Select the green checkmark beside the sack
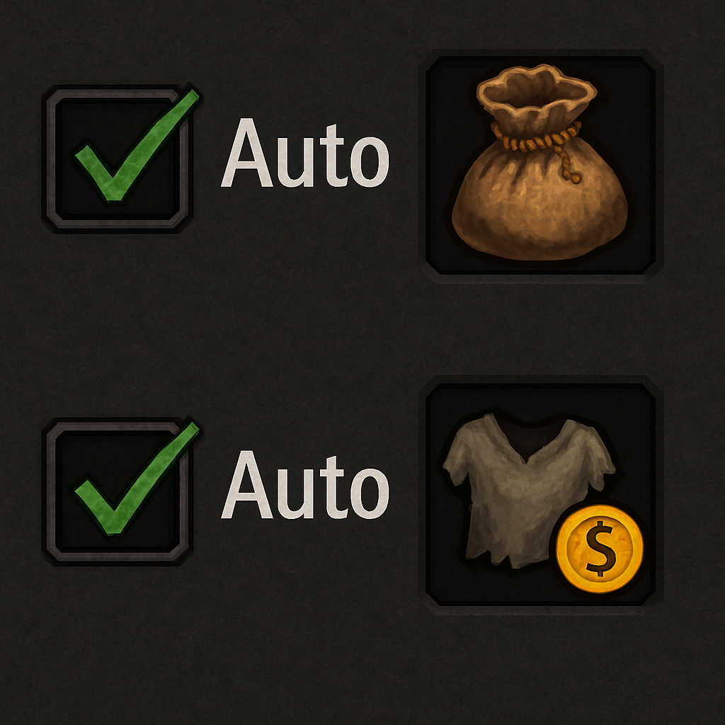The image size is (725, 725). pos(137,144)
